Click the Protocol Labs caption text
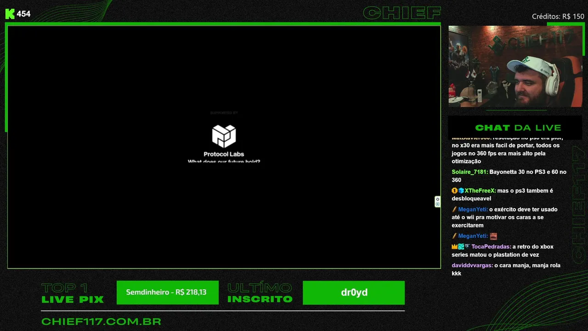588x331 pixels. [x=224, y=154]
